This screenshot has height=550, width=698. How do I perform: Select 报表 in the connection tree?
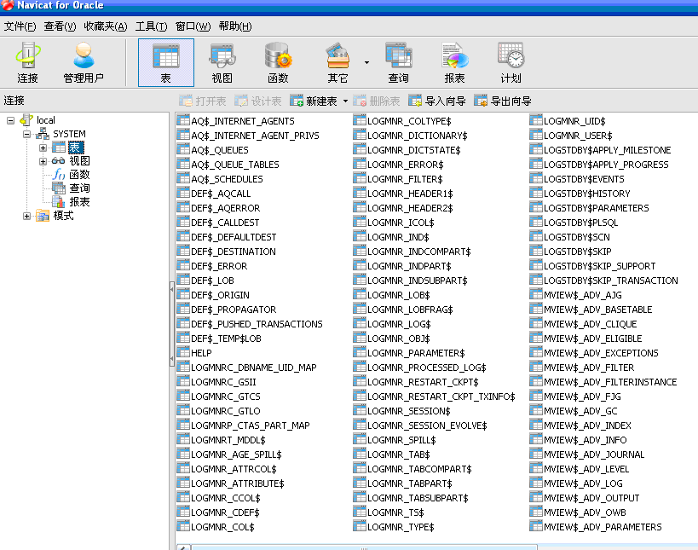(x=79, y=202)
